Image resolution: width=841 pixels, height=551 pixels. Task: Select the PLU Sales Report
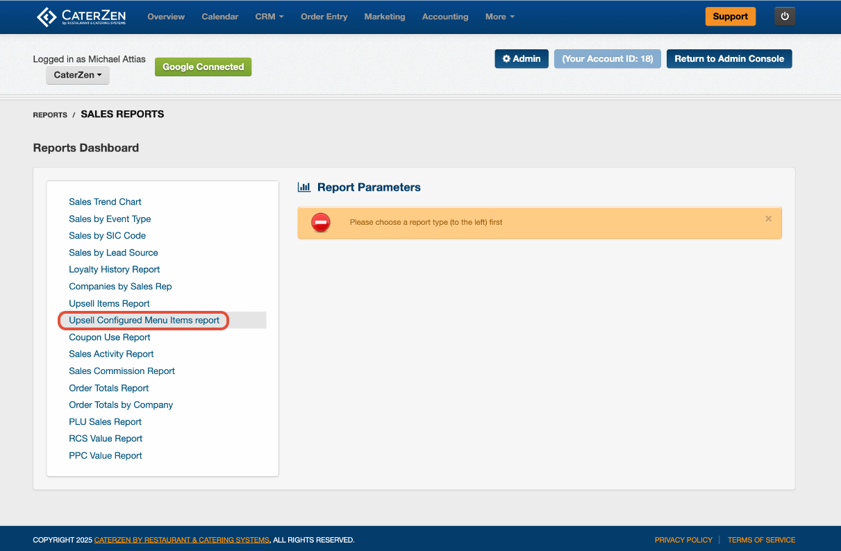coord(105,422)
